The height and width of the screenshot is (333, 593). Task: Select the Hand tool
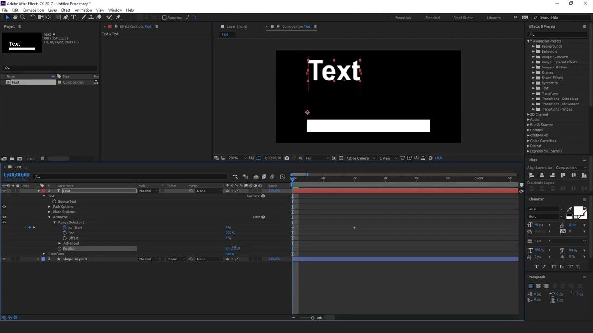(x=15, y=17)
